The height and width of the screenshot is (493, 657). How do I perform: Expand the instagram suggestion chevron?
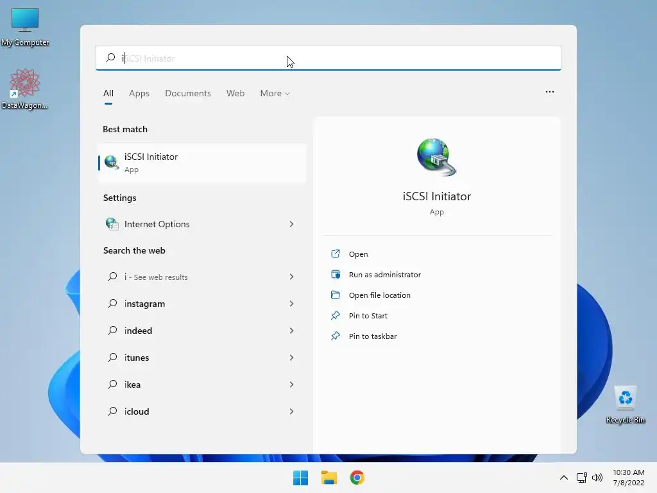(x=292, y=304)
